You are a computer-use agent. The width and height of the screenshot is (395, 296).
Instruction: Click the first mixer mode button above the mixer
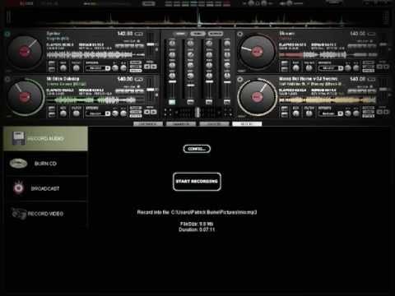coord(180,34)
